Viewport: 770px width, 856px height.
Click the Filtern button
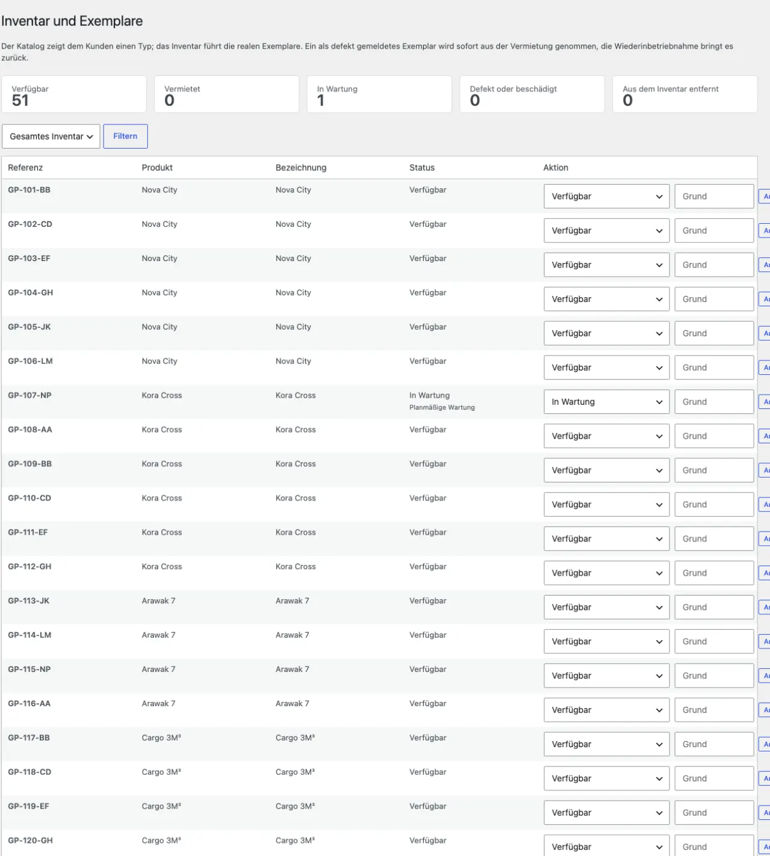(126, 137)
